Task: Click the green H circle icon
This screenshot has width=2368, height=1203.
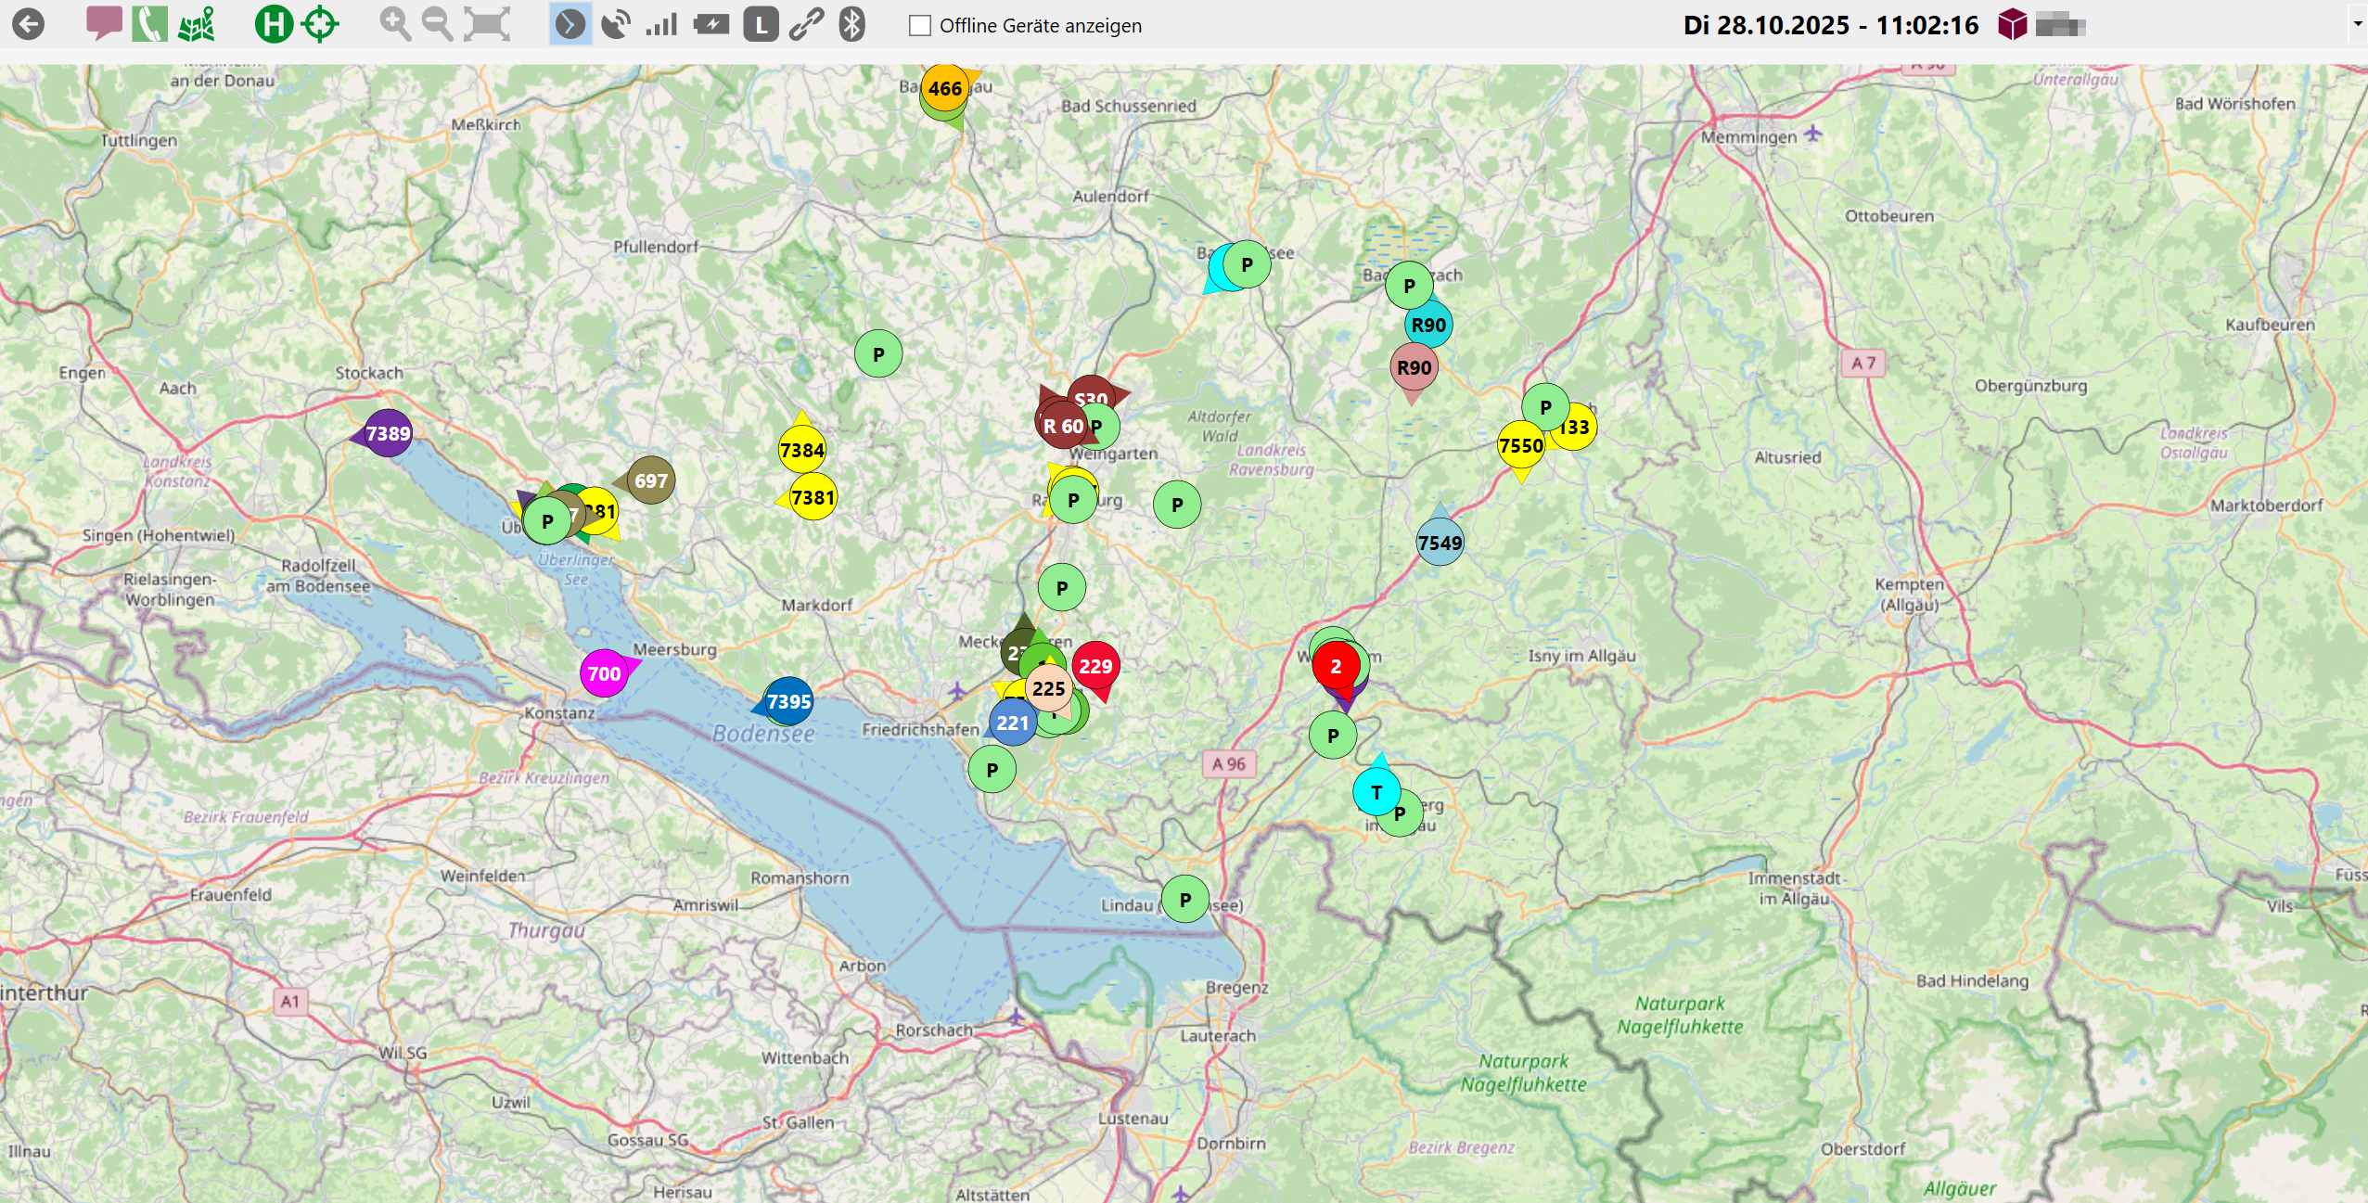Action: coord(274,24)
